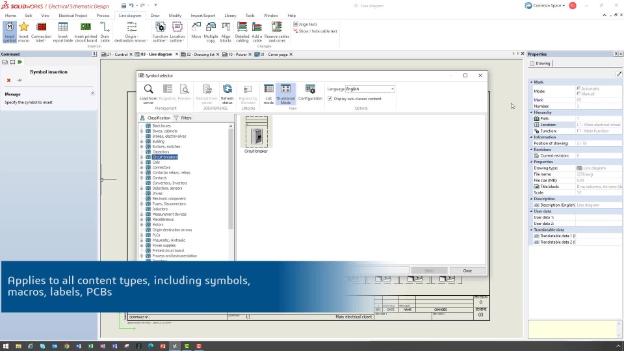Expand Circuit-breakers tree node
The height and width of the screenshot is (351, 624).
141,157
